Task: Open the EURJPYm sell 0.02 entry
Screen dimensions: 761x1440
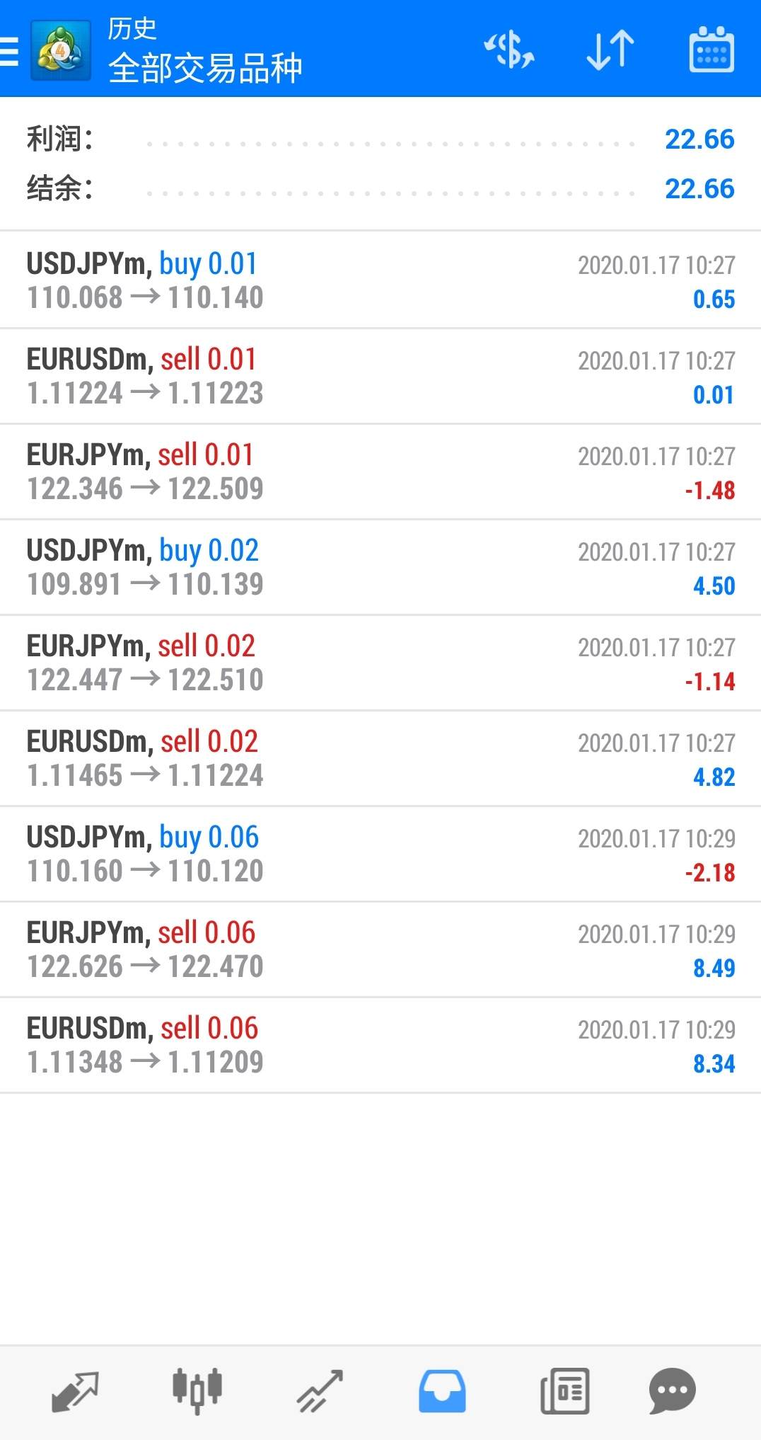Action: [x=380, y=663]
